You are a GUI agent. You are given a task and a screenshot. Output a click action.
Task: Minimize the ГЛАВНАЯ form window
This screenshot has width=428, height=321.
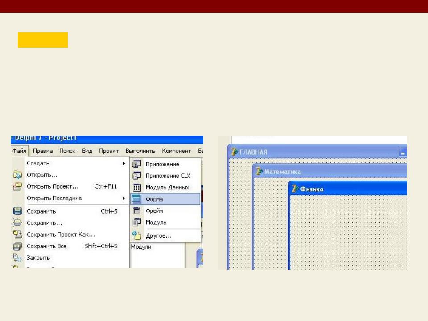pos(403,152)
